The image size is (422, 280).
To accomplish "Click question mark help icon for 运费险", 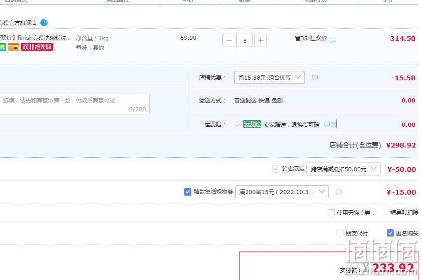I will click(333, 124).
